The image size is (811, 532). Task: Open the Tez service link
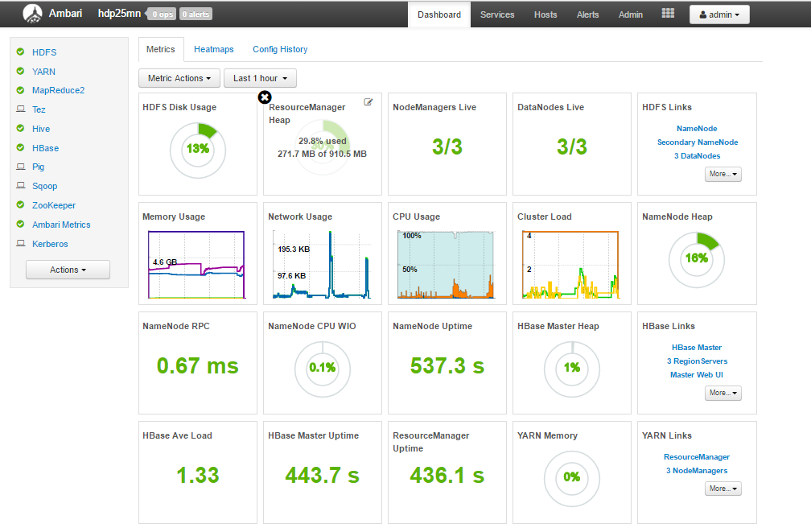tap(39, 109)
